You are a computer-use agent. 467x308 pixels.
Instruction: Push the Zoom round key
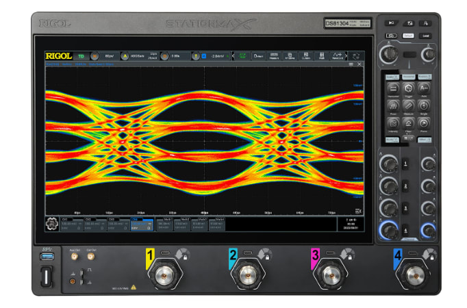tap(393, 105)
